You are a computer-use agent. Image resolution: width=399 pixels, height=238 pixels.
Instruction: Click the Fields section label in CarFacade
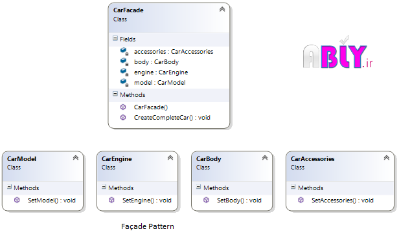(x=128, y=39)
